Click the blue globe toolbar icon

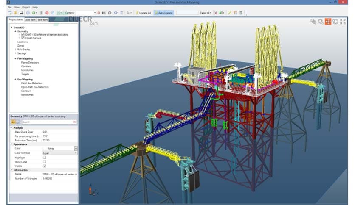(x=28, y=13)
